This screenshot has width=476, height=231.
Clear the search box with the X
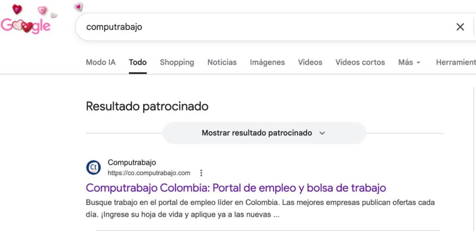tap(460, 27)
